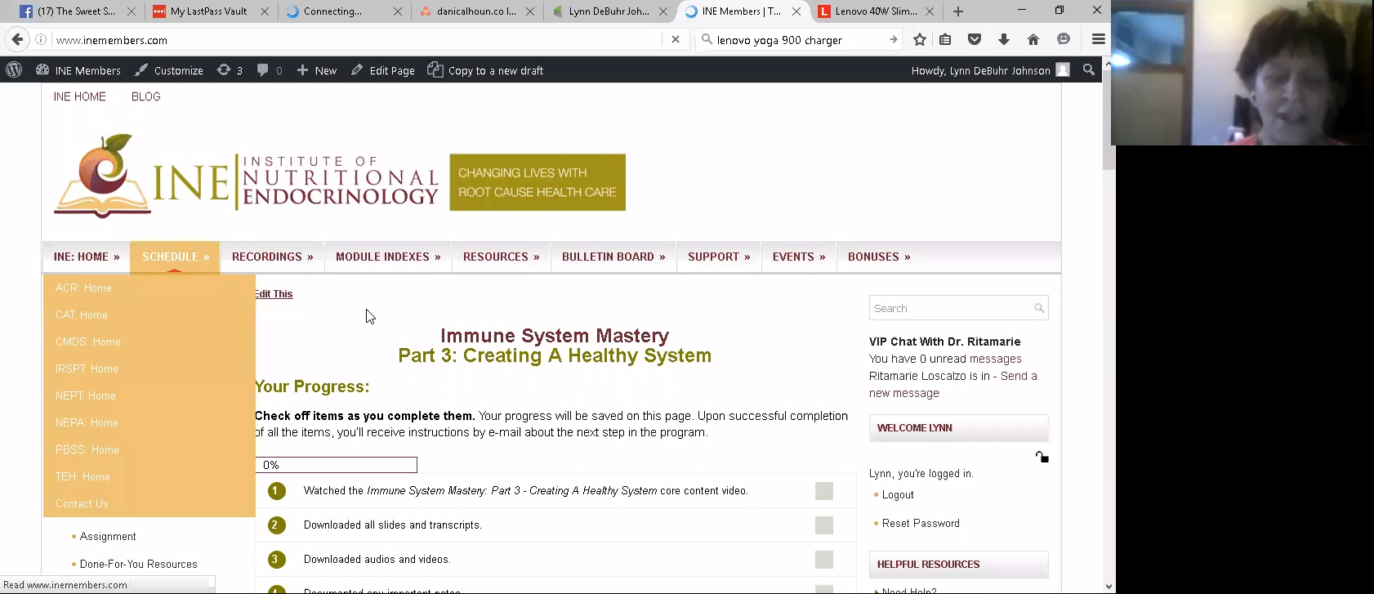The height and width of the screenshot is (594, 1374).
Task: Expand the RECORDINGS navigation menu
Action: coord(272,257)
